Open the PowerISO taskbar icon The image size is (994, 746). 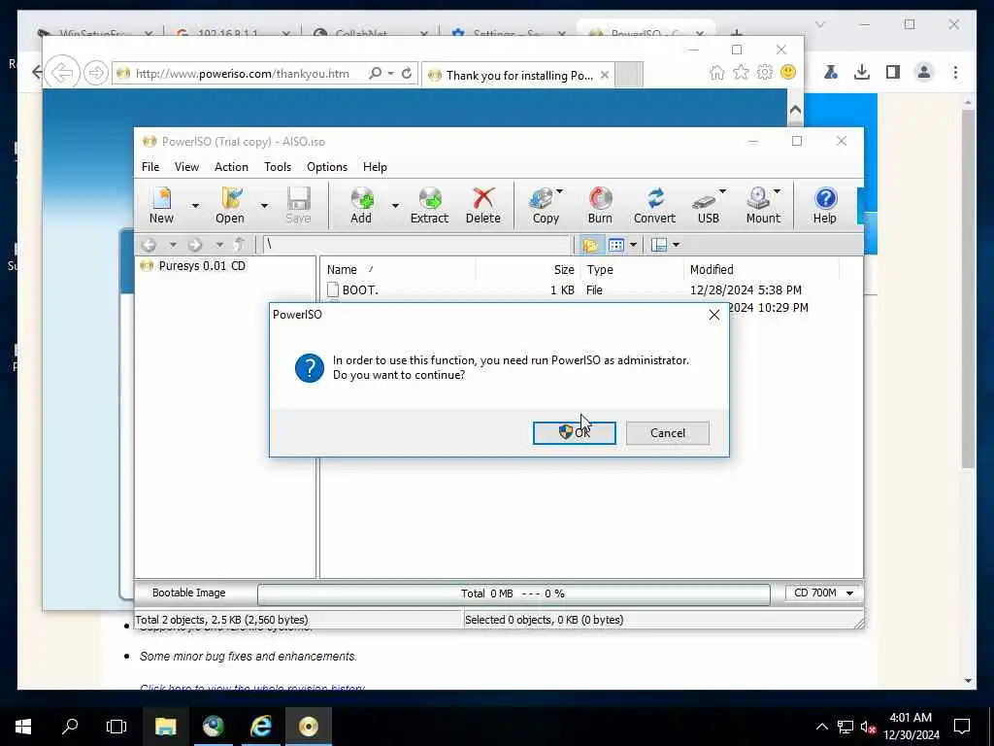308,727
